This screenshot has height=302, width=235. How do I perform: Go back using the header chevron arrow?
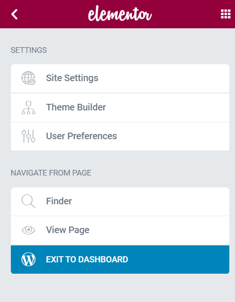(x=15, y=14)
